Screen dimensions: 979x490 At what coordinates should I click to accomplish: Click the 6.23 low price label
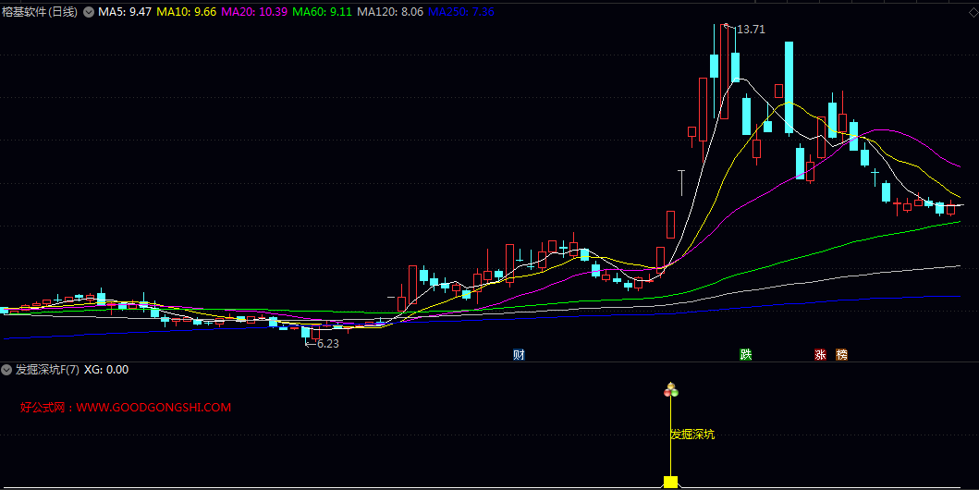click(327, 343)
